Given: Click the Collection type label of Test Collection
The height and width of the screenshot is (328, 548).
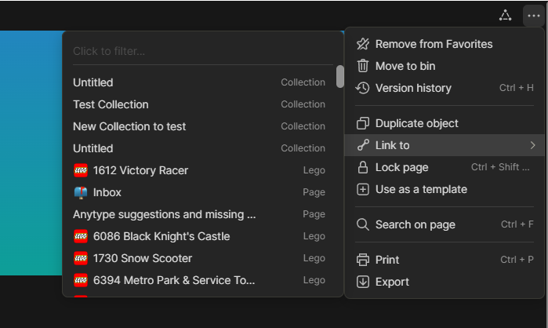Looking at the screenshot, I should point(303,104).
